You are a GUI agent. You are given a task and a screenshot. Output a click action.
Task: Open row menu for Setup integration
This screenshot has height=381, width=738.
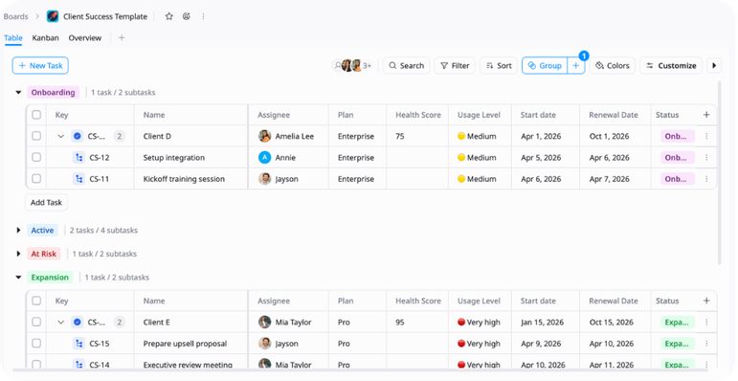[706, 158]
